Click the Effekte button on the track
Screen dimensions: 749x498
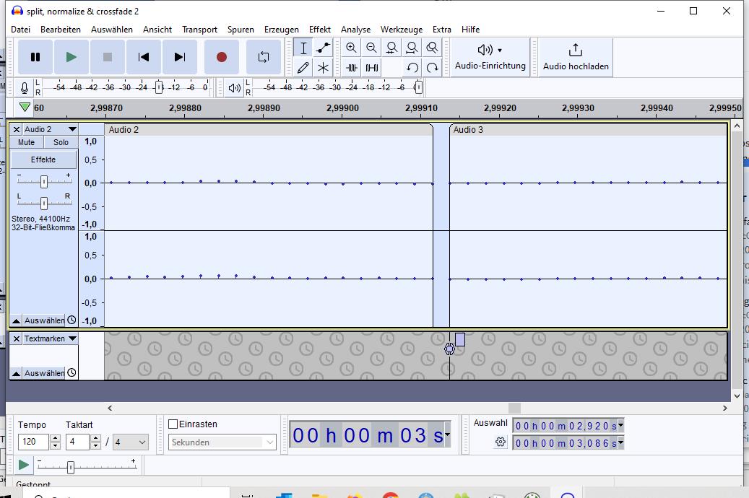pyautogui.click(x=43, y=160)
